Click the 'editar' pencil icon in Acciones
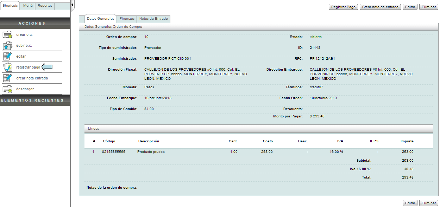The image size is (440, 207). (7, 56)
